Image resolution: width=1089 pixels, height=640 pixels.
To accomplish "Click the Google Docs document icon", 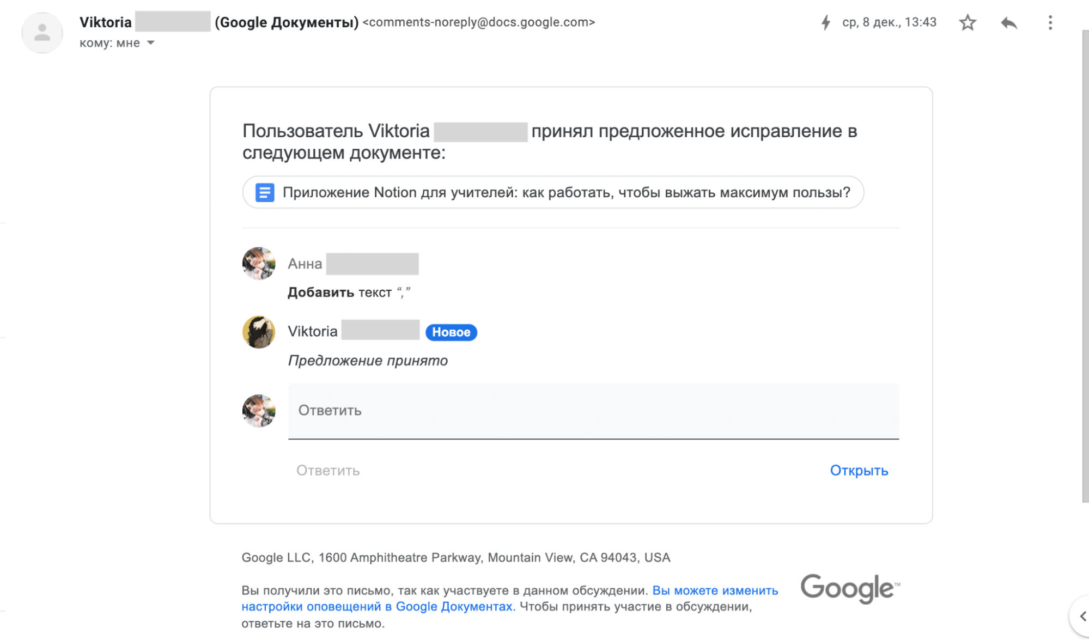I will click(265, 192).
